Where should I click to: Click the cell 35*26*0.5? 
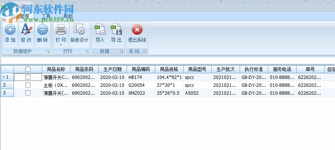click(169, 93)
